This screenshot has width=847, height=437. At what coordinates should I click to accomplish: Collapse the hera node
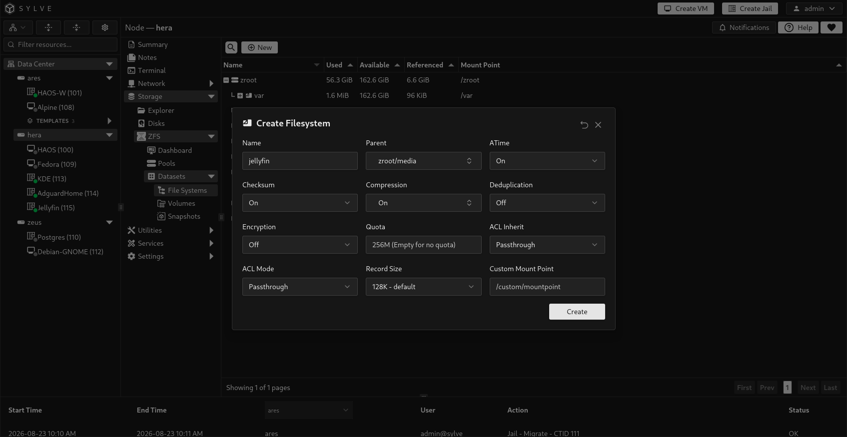click(109, 135)
